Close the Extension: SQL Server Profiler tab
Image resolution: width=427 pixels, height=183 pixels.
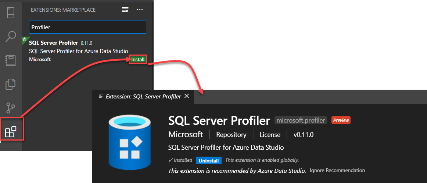click(186, 96)
